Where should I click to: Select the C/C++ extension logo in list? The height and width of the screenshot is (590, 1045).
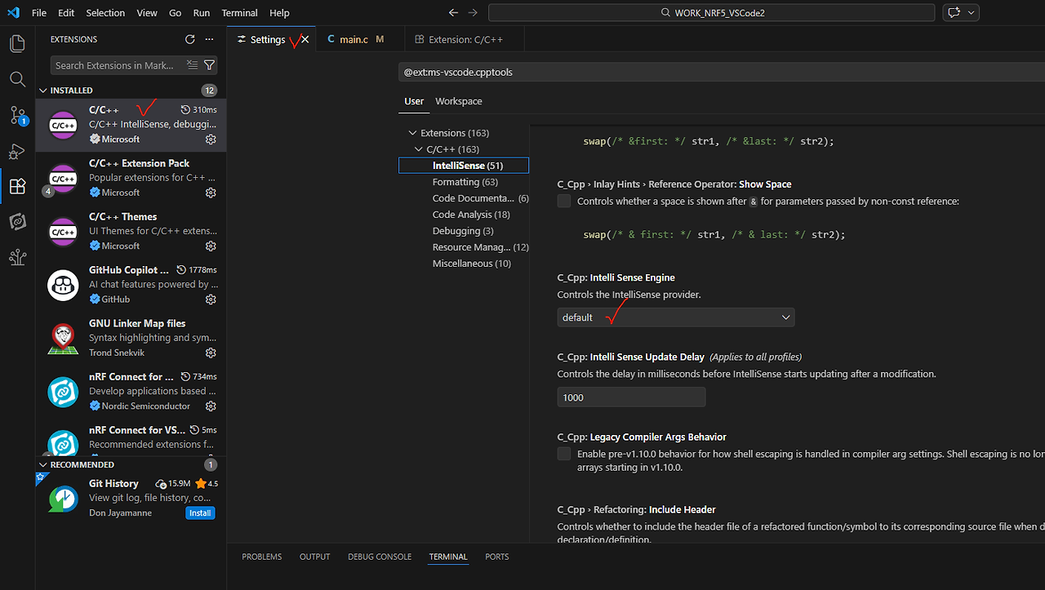[63, 125]
